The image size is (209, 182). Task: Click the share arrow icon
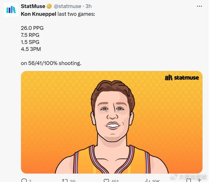coord(199,181)
